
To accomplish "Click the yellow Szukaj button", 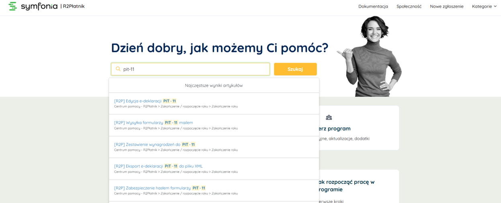I will pyautogui.click(x=295, y=69).
